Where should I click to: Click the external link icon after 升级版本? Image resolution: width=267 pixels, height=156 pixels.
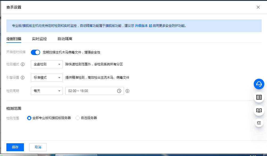point(150,26)
